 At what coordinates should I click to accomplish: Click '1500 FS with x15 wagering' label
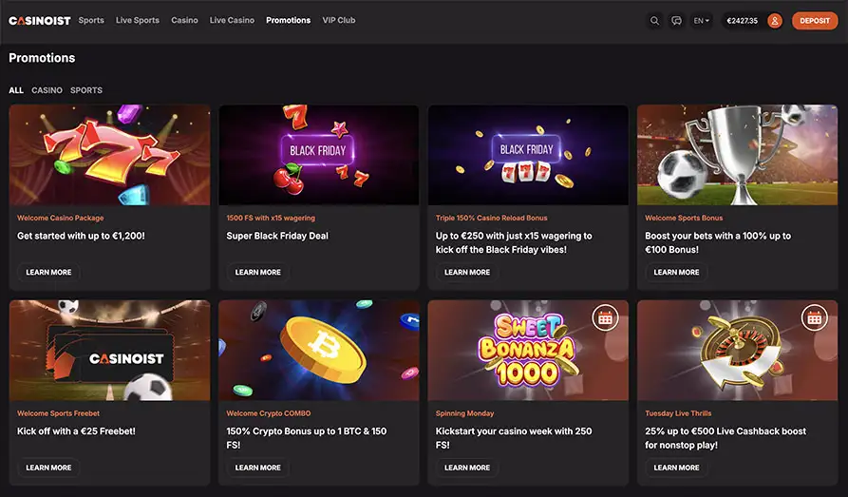point(271,218)
